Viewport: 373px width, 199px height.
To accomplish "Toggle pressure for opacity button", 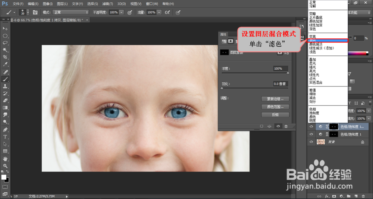I will [x=130, y=12].
